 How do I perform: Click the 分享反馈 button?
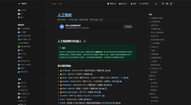tap(128, 27)
